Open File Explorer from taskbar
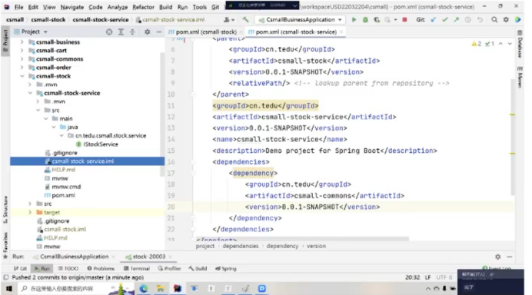The width and height of the screenshot is (532, 295). (161, 289)
